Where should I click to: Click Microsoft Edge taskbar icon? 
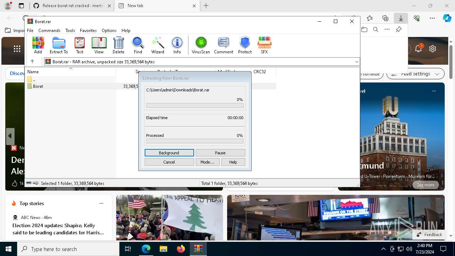[x=146, y=249]
